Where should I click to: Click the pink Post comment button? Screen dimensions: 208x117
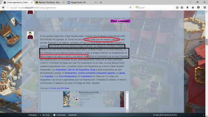pos(120,21)
